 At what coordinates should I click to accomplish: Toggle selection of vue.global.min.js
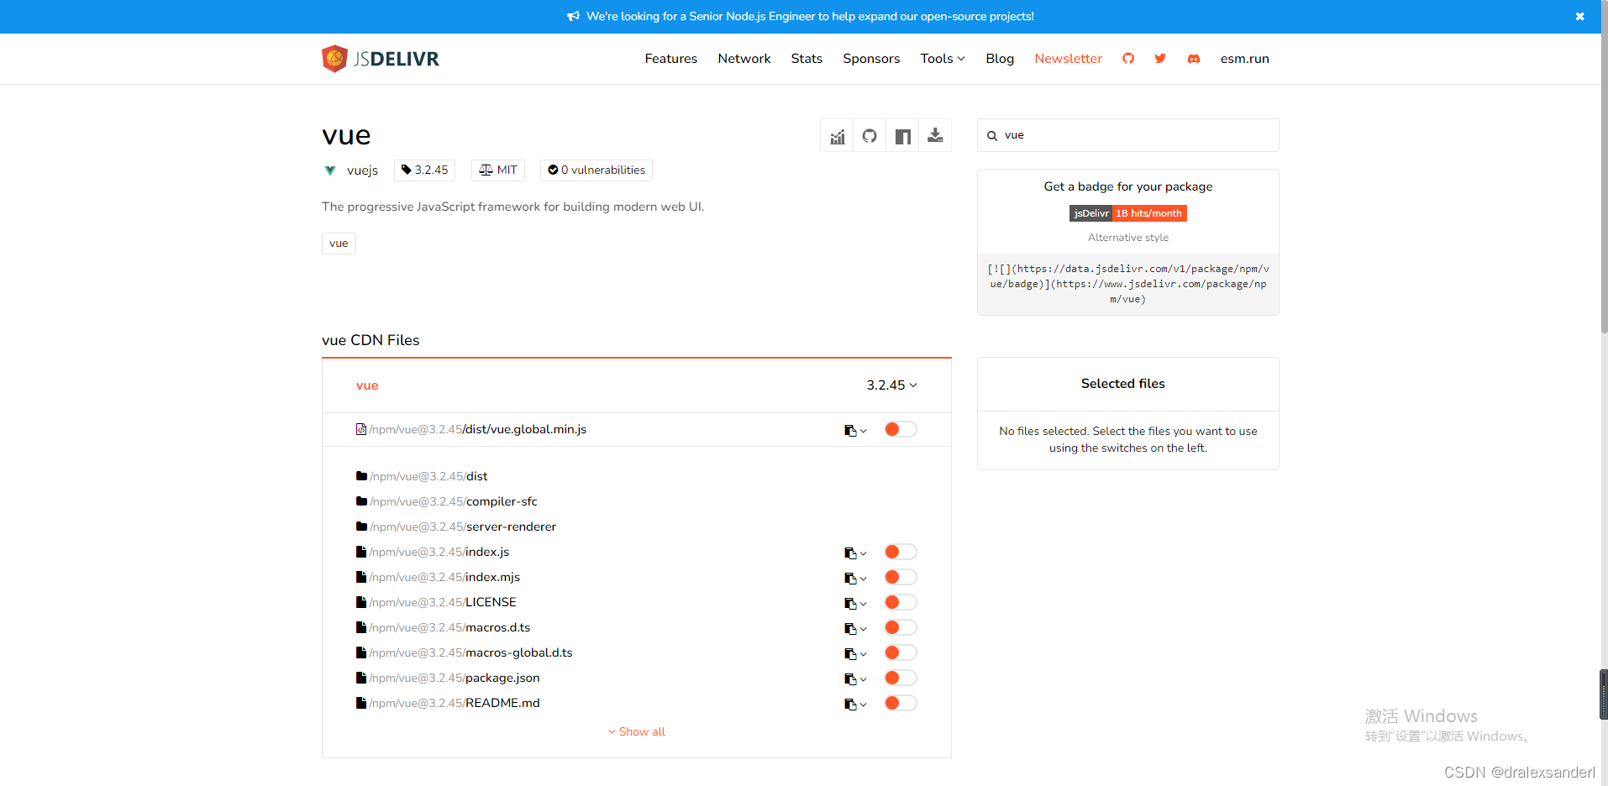(900, 429)
